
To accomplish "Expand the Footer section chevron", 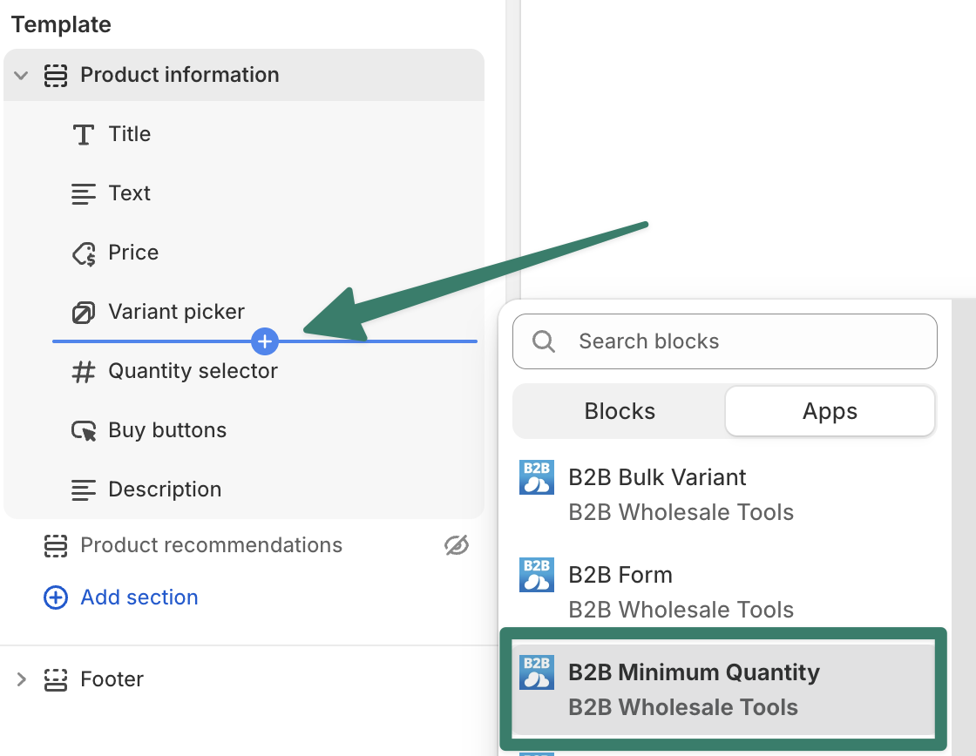I will 21,678.
